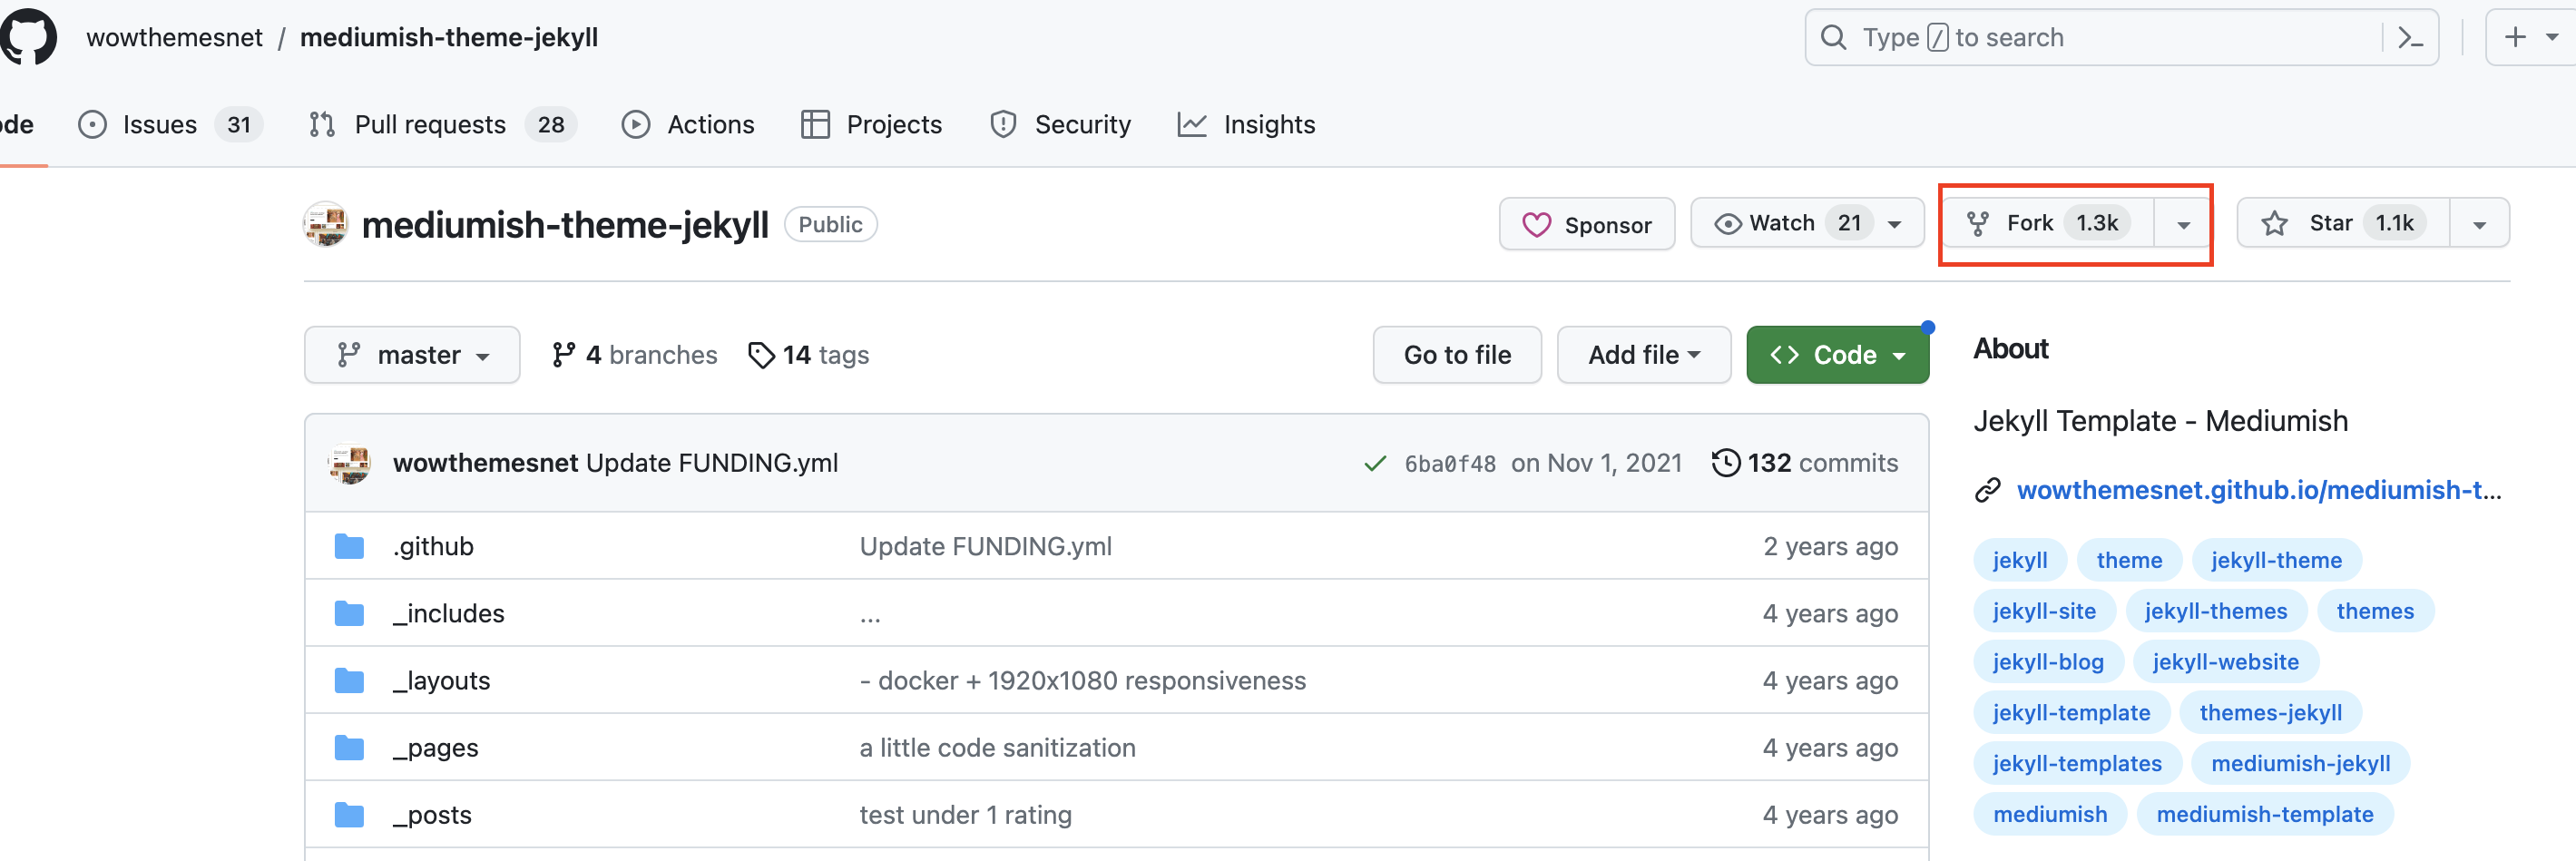Click the branch icon beside 4 branches
The image size is (2576, 861).
click(x=563, y=355)
